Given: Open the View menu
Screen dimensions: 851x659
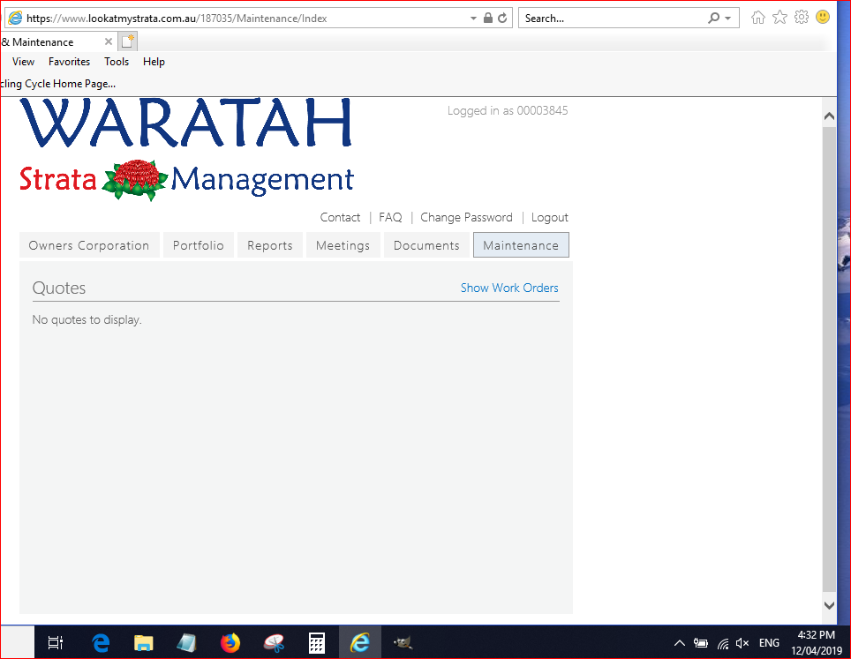Looking at the screenshot, I should (x=23, y=62).
